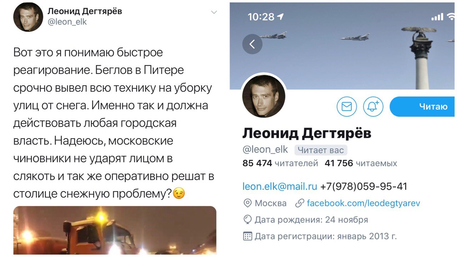
Task: Open facebook.com/leodegtyarev link
Action: coord(363,203)
